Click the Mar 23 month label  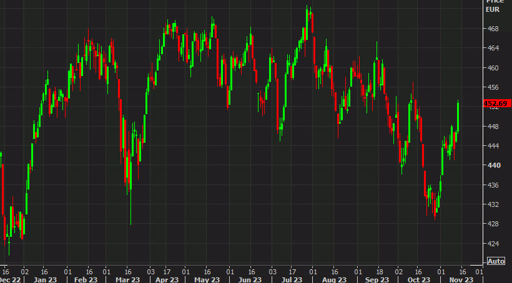click(127, 280)
